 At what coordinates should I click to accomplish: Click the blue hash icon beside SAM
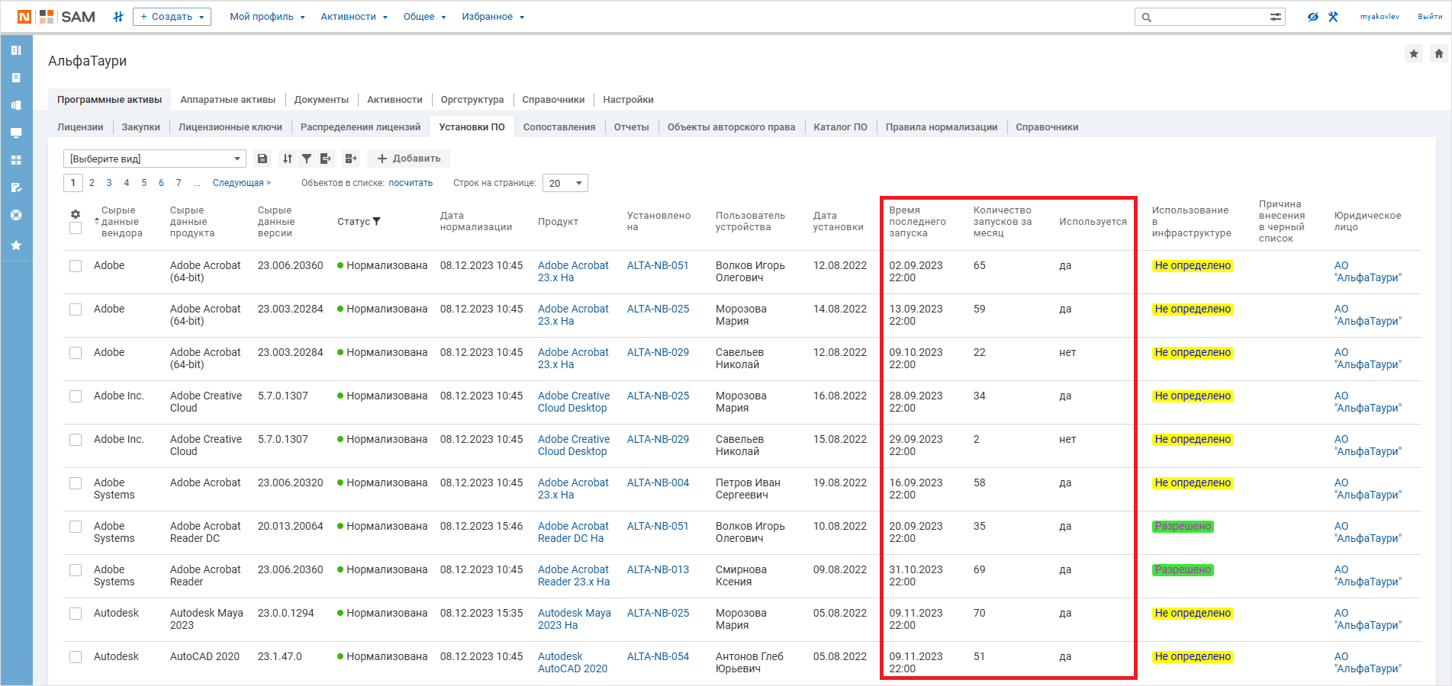[x=118, y=17]
